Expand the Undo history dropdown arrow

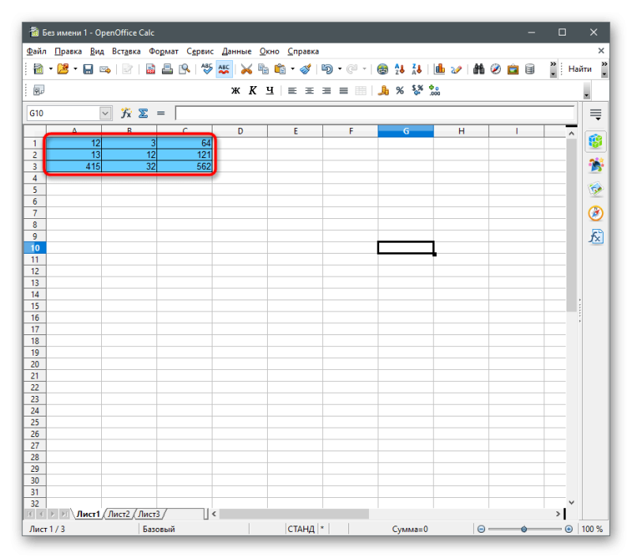pos(340,69)
